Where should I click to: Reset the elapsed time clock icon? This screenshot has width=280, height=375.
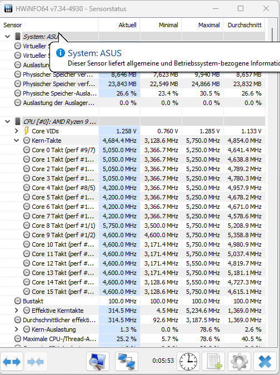tap(188, 361)
